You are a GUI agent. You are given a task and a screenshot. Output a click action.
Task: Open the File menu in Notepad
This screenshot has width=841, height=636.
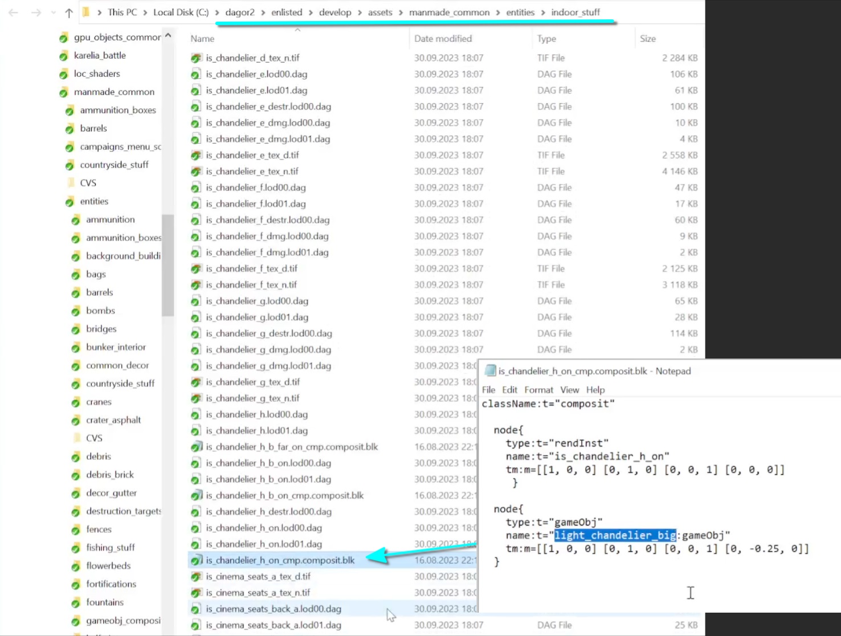[x=488, y=390]
